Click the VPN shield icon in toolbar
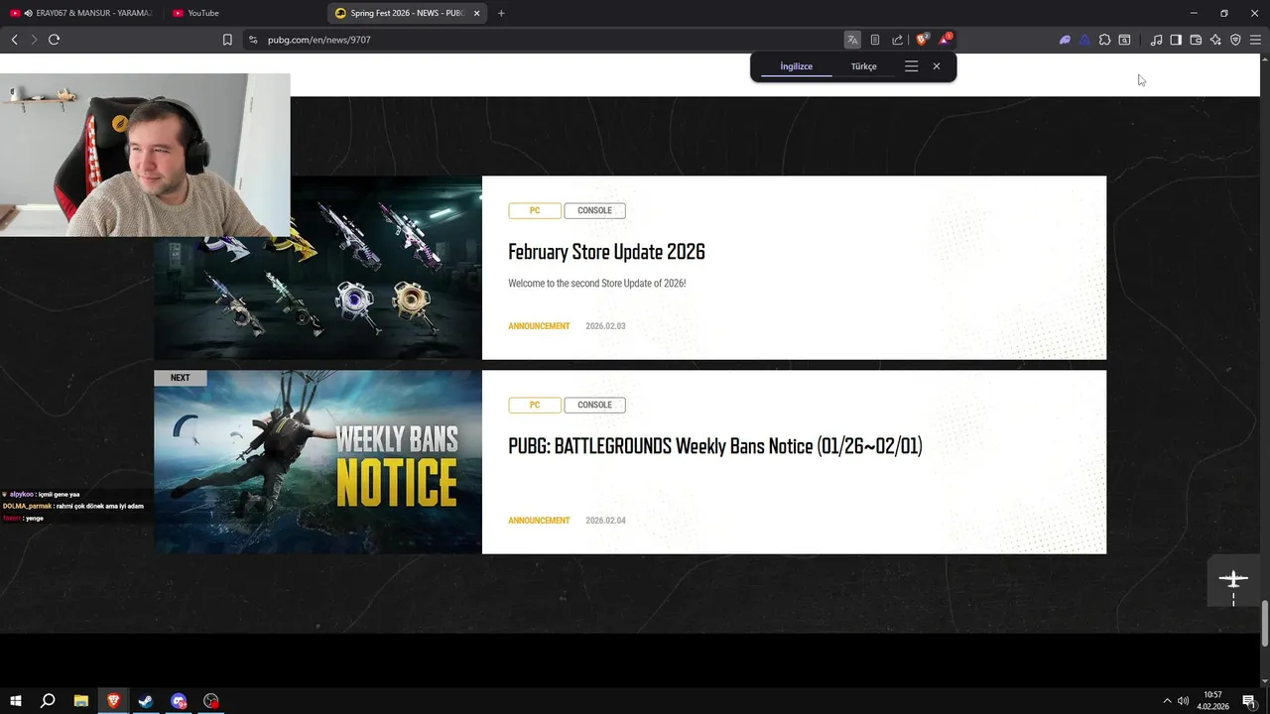This screenshot has height=714, width=1270. 1235,40
